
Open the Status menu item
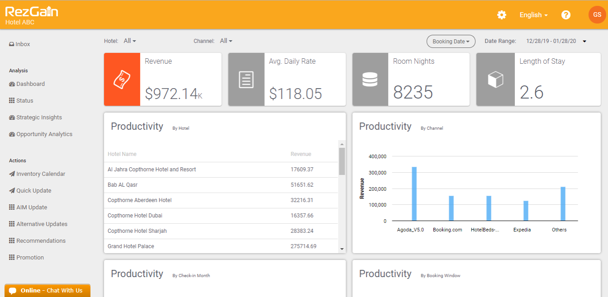(21, 101)
